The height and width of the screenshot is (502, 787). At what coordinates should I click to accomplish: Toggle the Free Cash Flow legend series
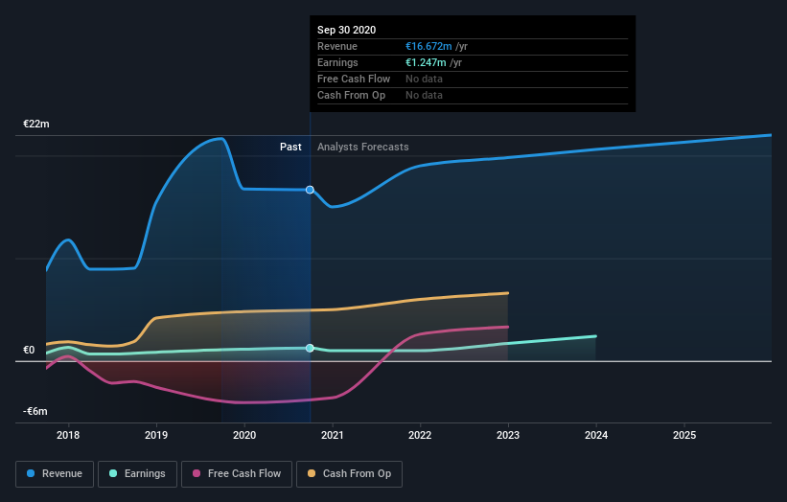237,474
